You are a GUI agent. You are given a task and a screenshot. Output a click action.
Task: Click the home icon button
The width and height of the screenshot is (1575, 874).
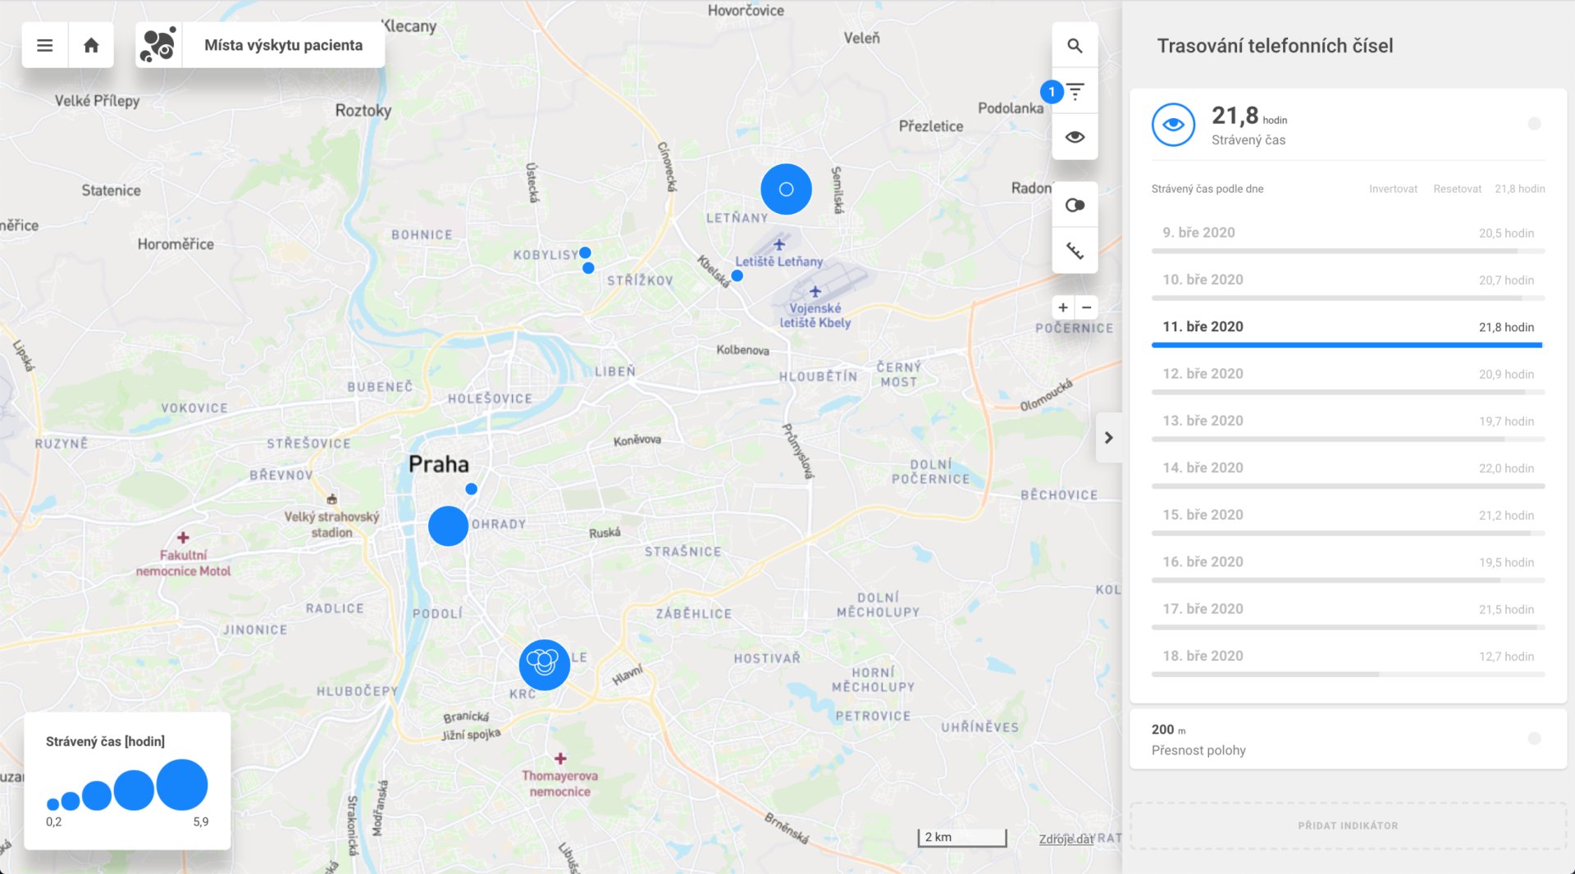(x=91, y=46)
